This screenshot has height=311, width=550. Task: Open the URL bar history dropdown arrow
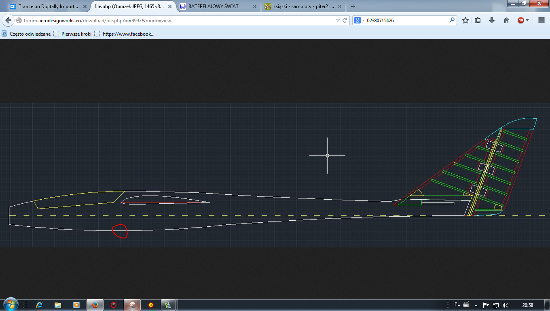coord(338,20)
